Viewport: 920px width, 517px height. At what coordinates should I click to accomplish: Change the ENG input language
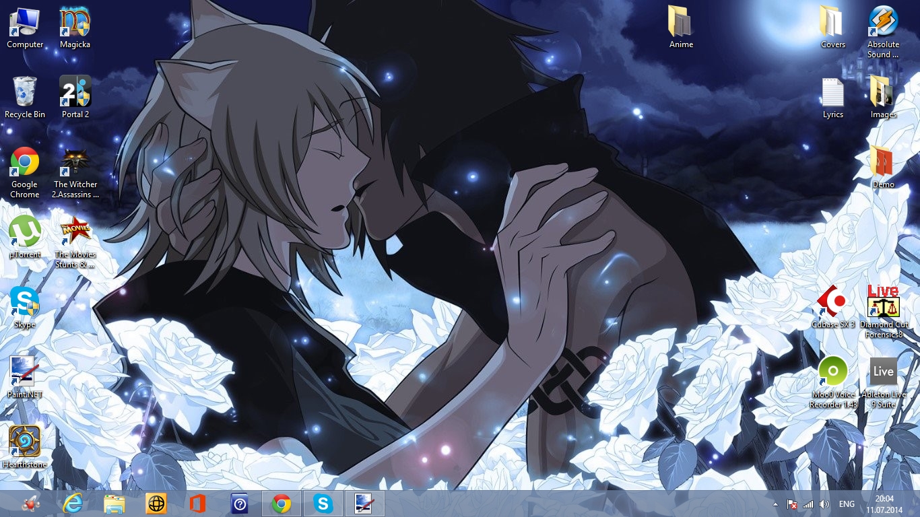[847, 504]
